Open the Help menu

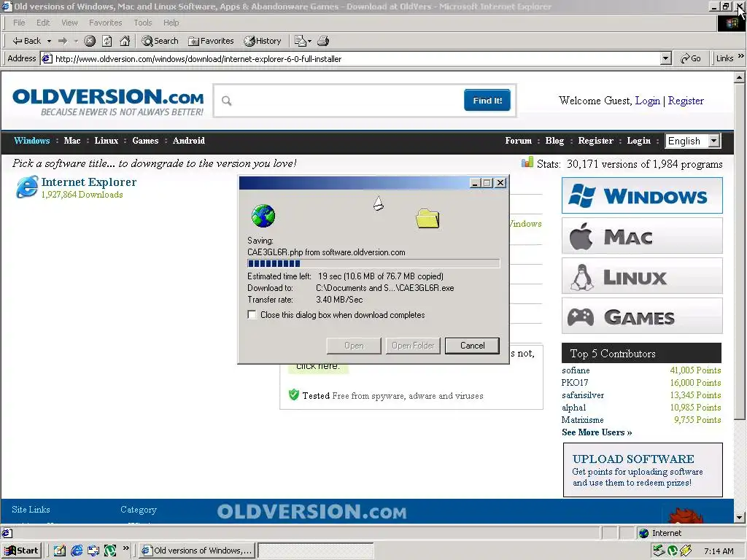(x=171, y=23)
